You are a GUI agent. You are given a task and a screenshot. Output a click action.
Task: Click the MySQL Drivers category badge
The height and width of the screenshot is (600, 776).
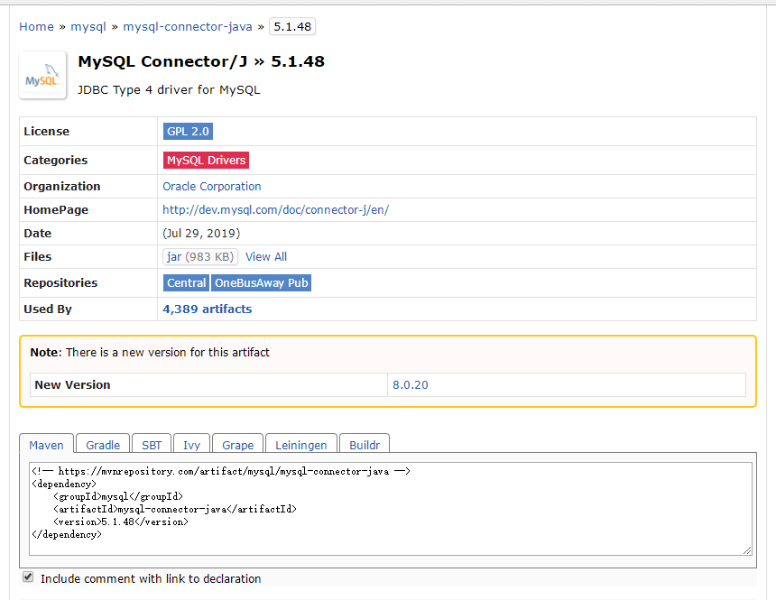(206, 160)
